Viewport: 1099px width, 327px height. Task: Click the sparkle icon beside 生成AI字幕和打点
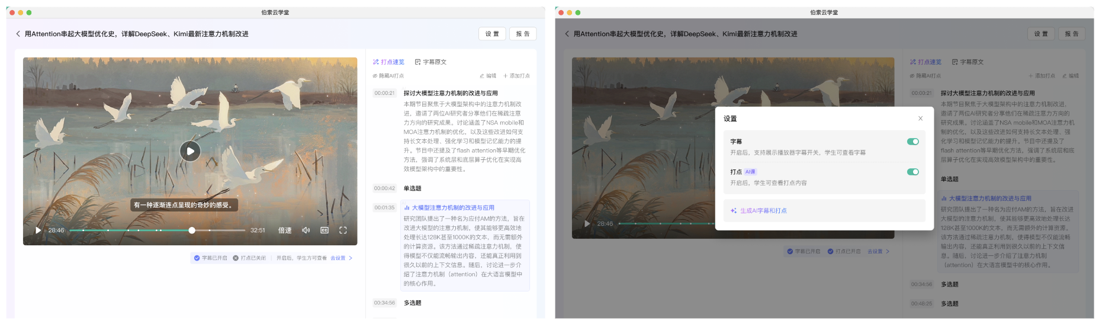(734, 211)
